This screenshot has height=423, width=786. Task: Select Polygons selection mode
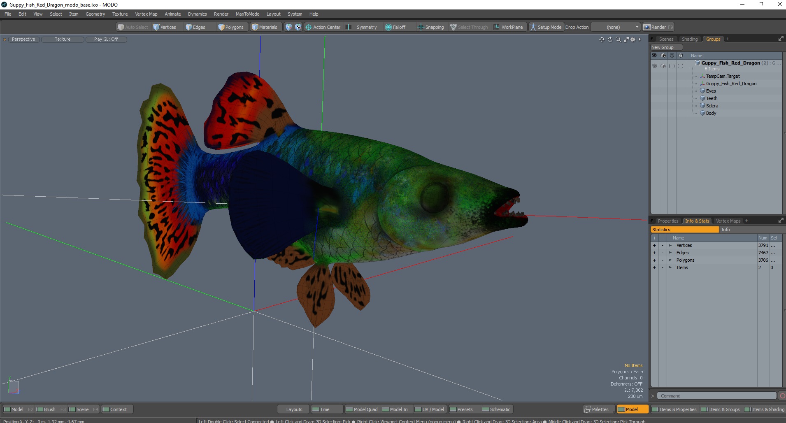(231, 27)
